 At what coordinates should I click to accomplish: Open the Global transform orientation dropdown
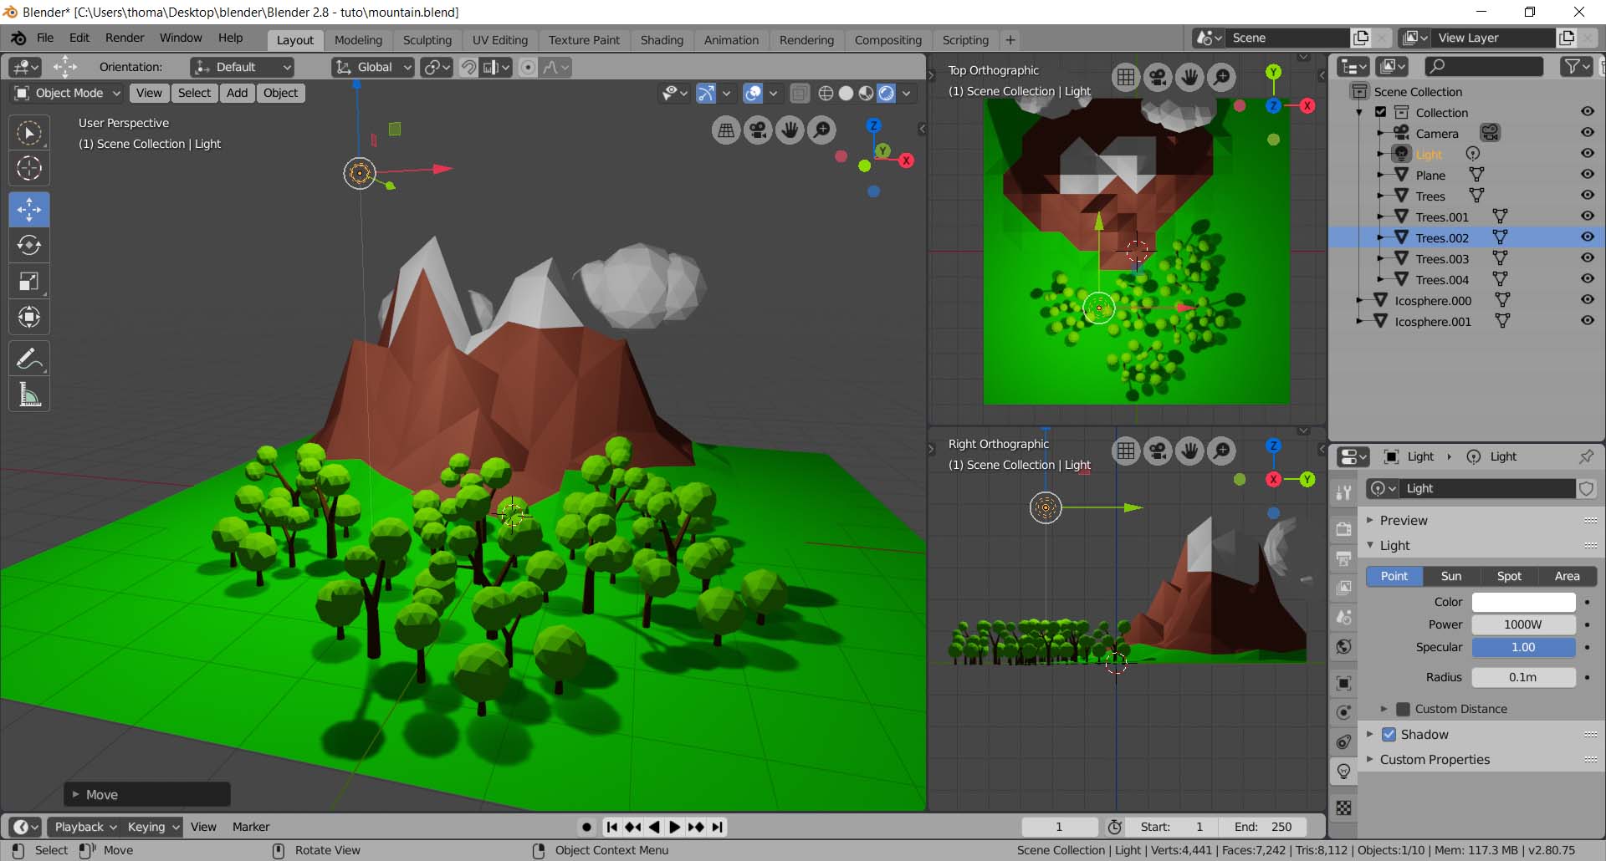tap(374, 67)
